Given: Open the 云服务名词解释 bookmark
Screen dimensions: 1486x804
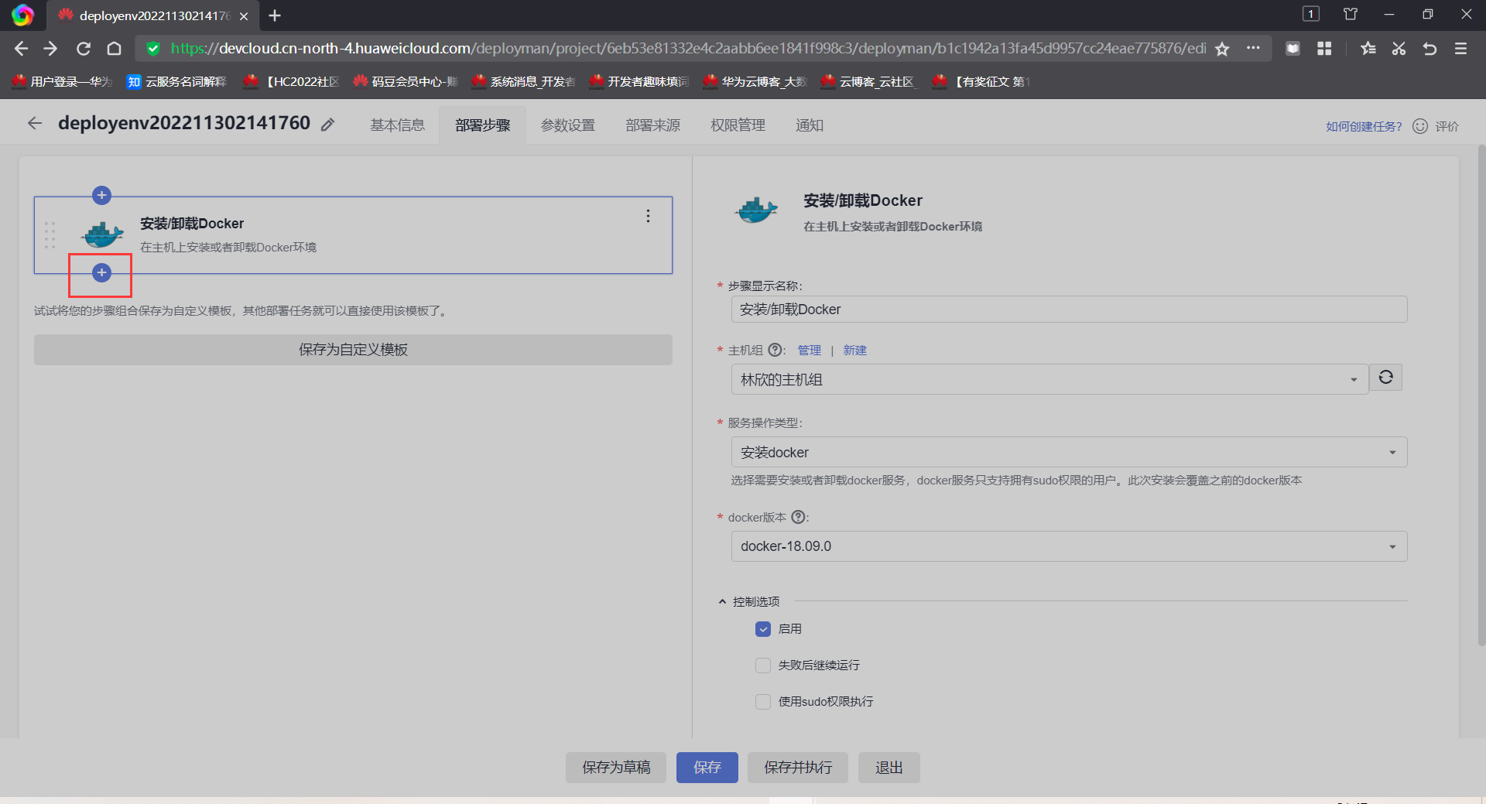Looking at the screenshot, I should tap(177, 81).
